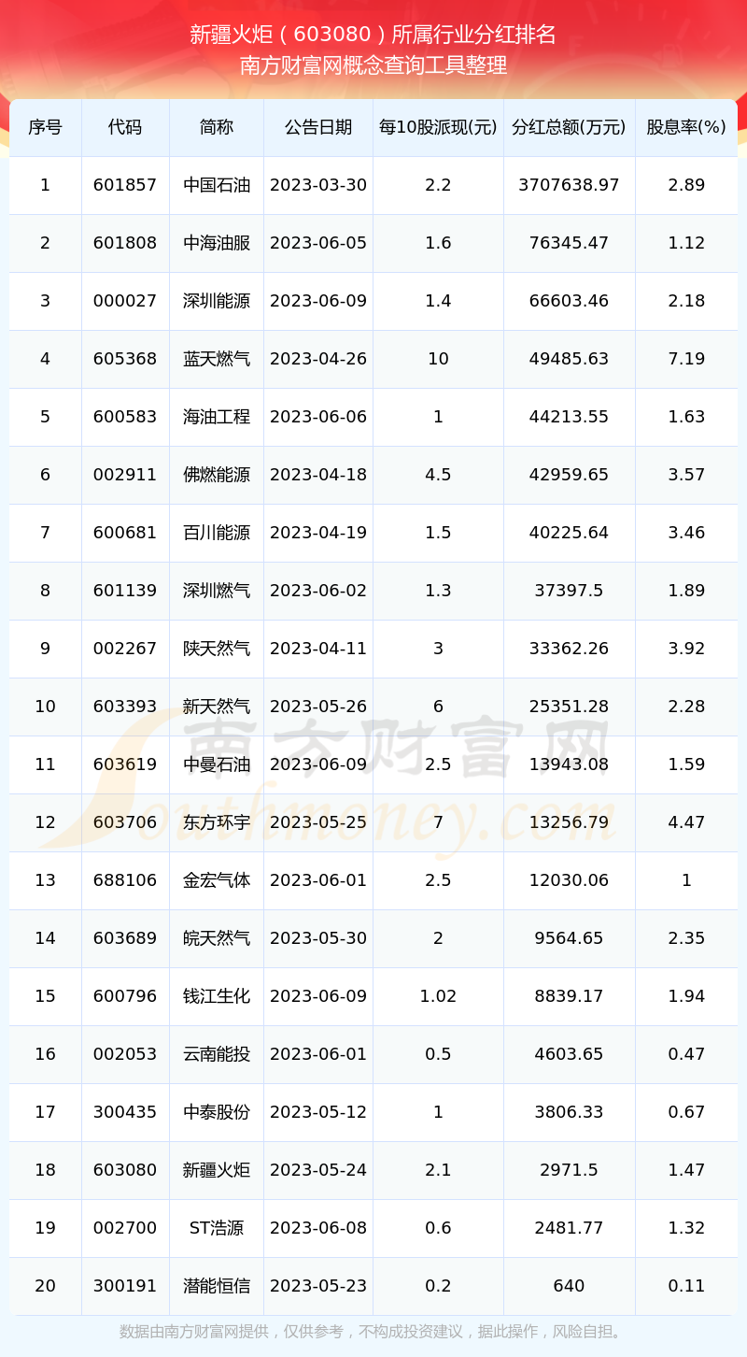Click the dividend total 40225.64

(x=569, y=533)
